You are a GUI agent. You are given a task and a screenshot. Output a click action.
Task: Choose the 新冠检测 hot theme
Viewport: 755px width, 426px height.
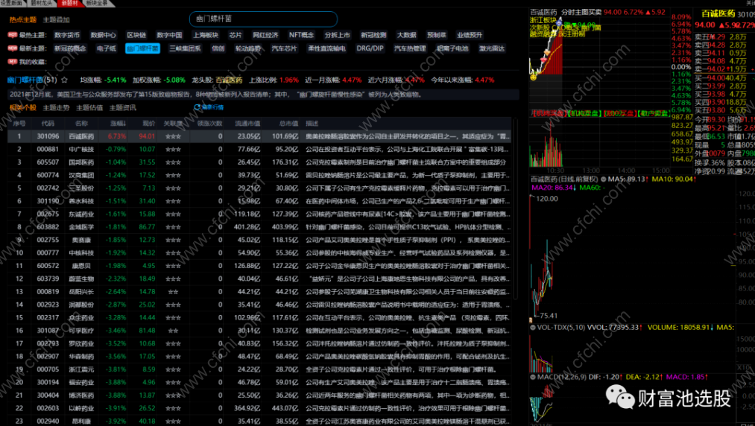[x=373, y=35]
